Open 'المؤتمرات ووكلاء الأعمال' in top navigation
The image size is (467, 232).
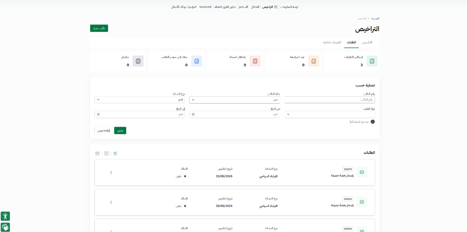click(184, 7)
